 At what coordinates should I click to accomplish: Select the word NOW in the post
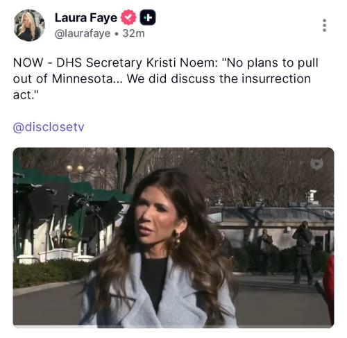coord(28,62)
